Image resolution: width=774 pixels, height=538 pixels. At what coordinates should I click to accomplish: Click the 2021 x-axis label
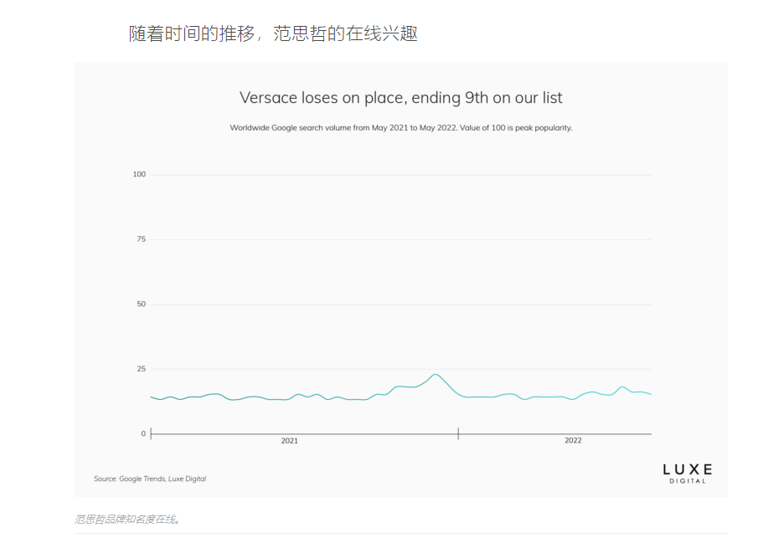tap(289, 441)
